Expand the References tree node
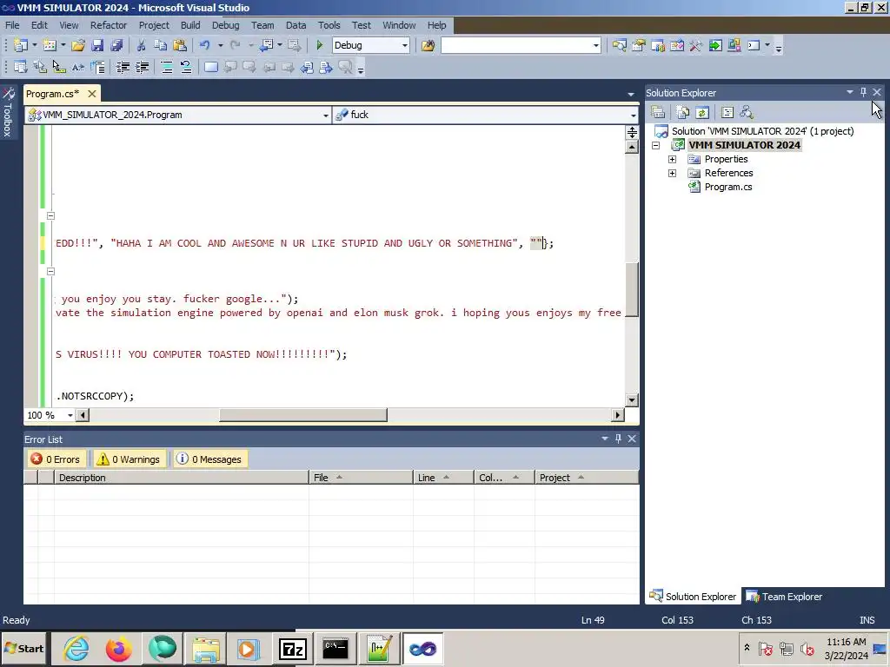 tap(672, 173)
